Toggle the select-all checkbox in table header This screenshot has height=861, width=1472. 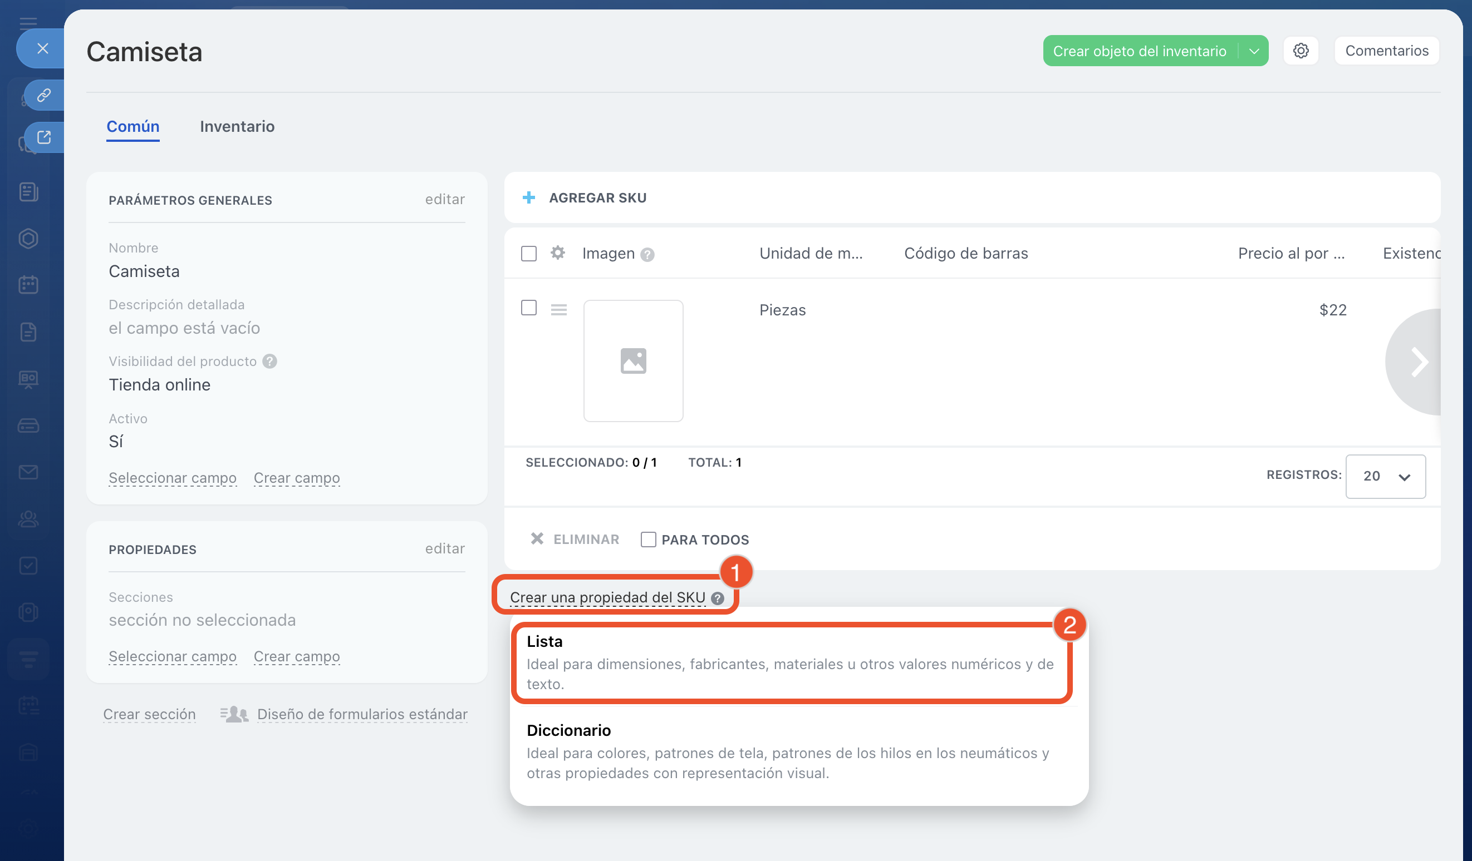click(529, 253)
